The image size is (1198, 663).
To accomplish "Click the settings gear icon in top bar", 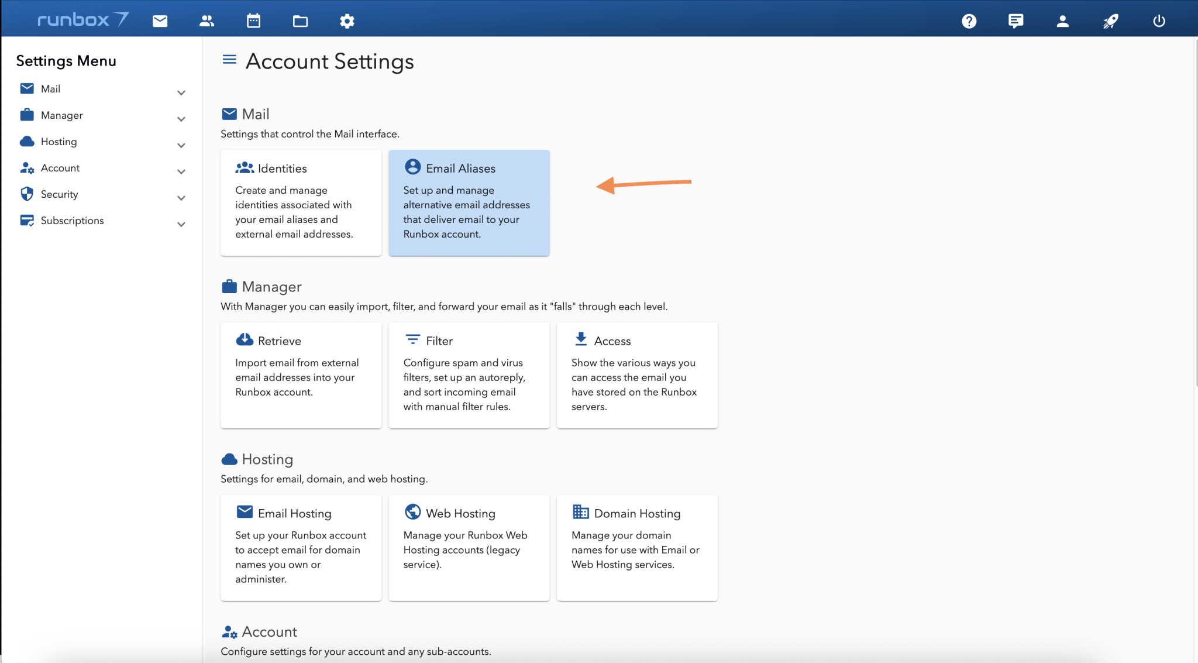I will click(347, 21).
